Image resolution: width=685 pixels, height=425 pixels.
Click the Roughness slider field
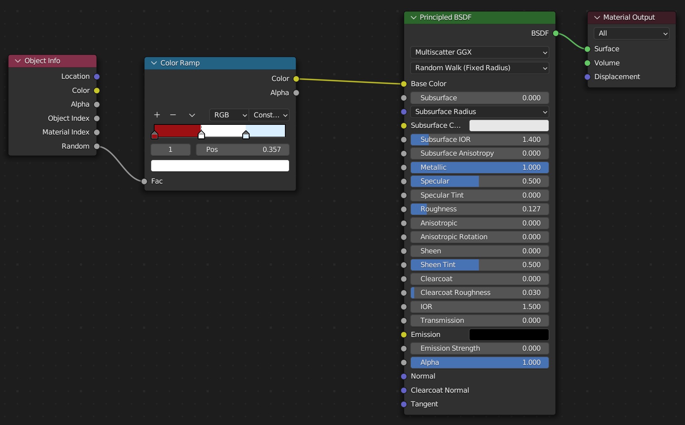coord(479,209)
